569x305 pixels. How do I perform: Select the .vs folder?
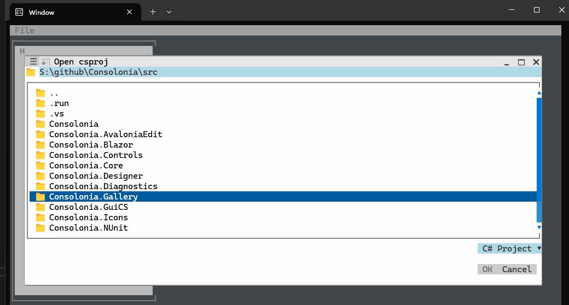(283, 114)
